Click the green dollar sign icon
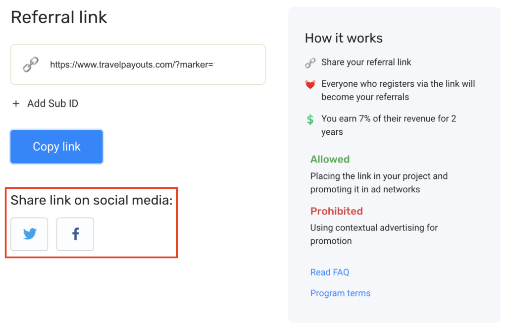507x329 pixels. coord(310,119)
